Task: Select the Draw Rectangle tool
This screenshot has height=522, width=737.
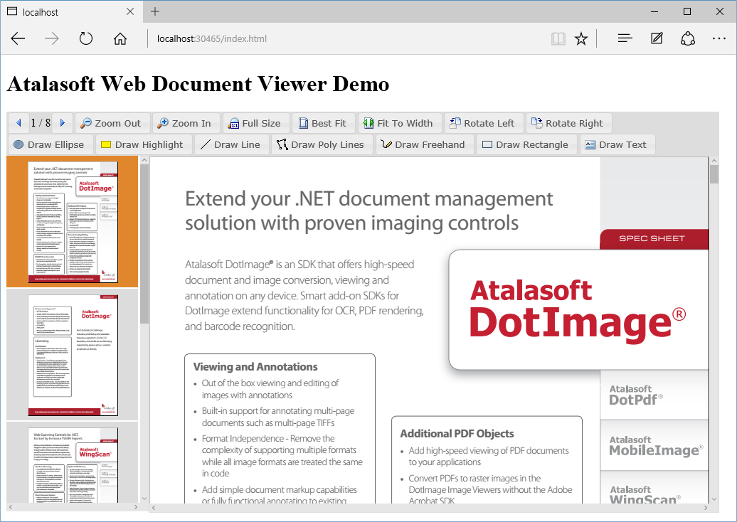Action: [x=526, y=144]
